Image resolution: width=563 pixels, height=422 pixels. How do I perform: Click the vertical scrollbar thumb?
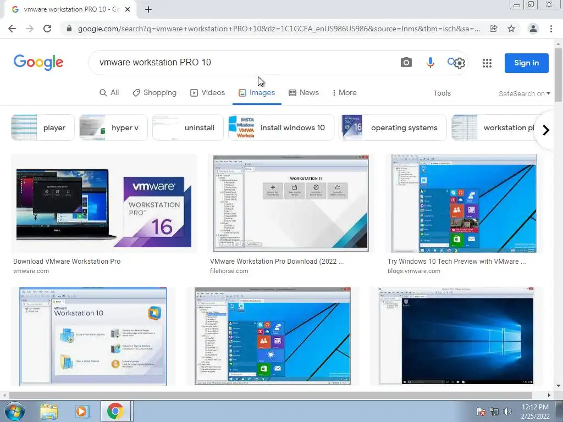coord(559,74)
